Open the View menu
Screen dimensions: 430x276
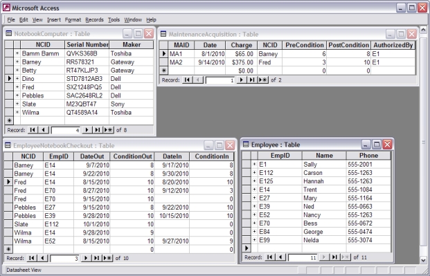37,20
